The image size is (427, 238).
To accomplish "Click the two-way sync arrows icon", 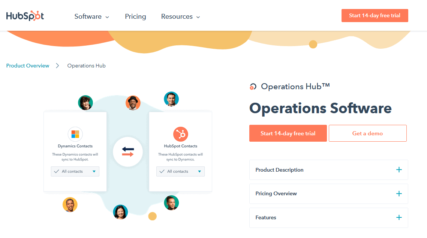I will (128, 152).
